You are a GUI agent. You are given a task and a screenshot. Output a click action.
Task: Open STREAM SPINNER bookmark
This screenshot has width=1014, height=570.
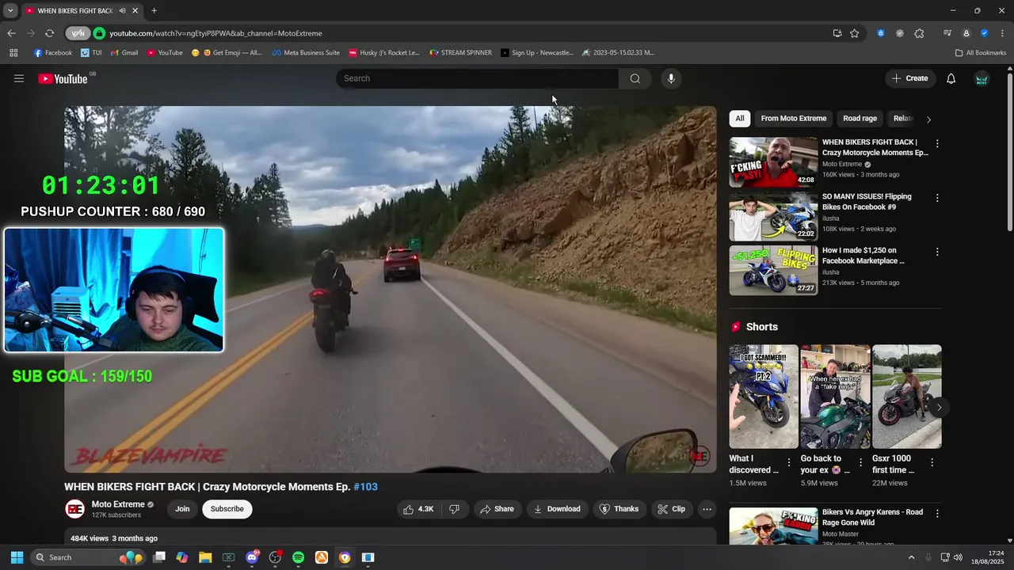point(460,53)
